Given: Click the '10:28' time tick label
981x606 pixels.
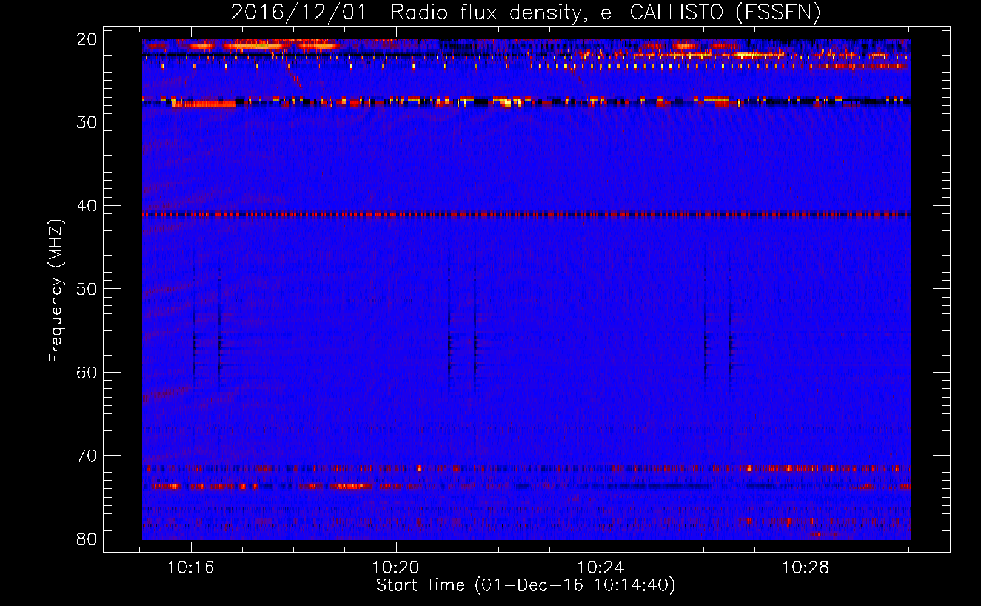Looking at the screenshot, I should pyautogui.click(x=806, y=568).
